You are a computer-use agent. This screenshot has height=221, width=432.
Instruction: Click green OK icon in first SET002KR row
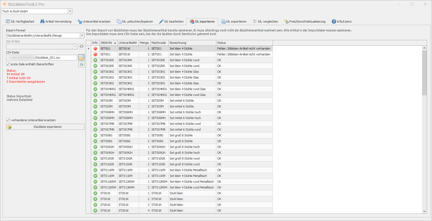pyautogui.click(x=95, y=60)
